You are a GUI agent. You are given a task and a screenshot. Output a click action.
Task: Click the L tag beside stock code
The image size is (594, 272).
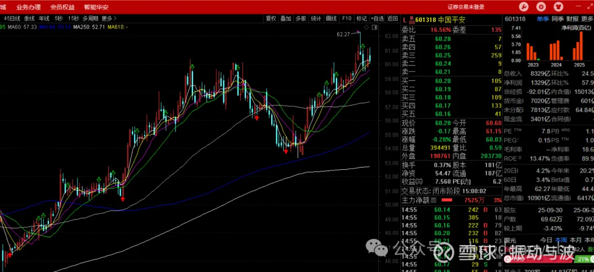405,20
